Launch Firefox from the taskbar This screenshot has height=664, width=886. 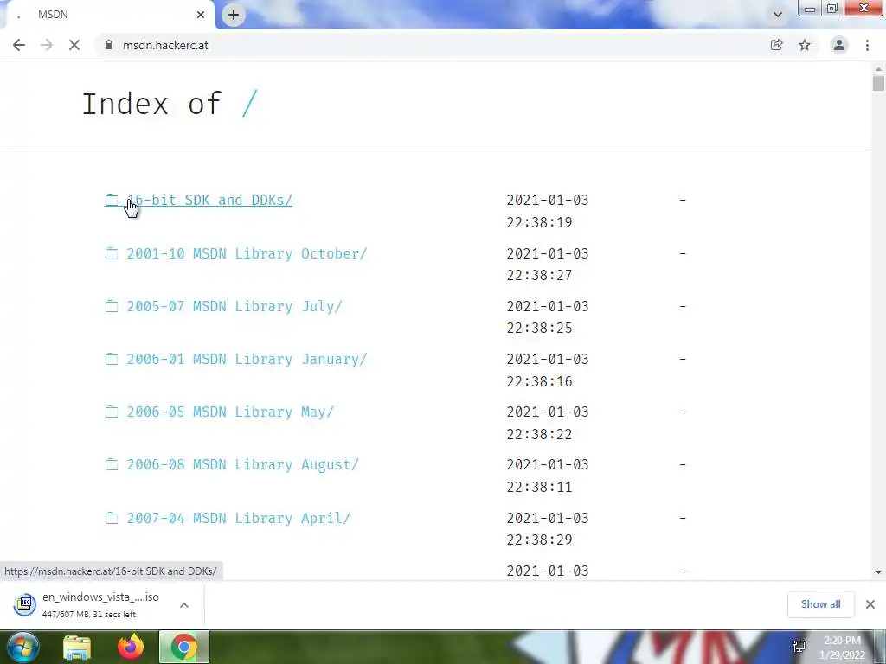[x=131, y=648]
